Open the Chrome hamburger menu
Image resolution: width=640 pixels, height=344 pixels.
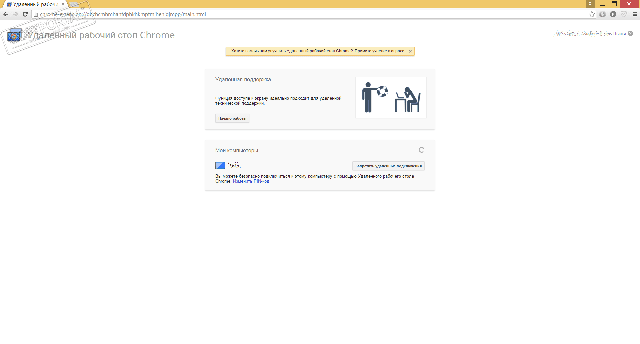[x=635, y=14]
